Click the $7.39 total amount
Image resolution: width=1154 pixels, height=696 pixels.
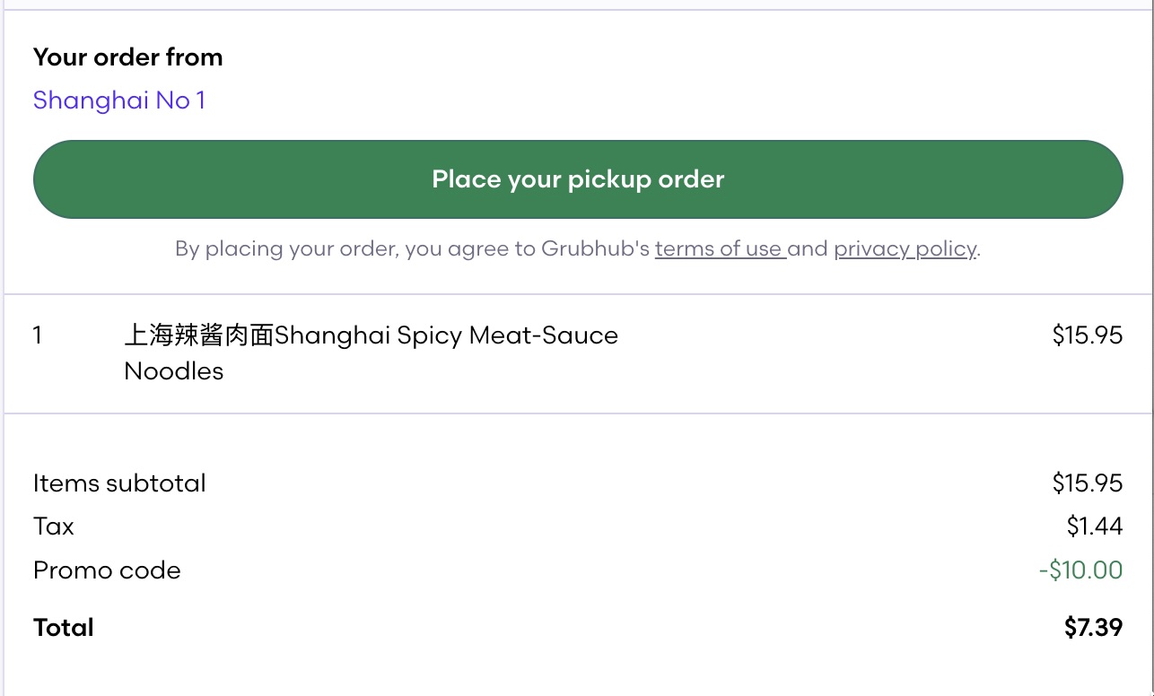point(1093,627)
